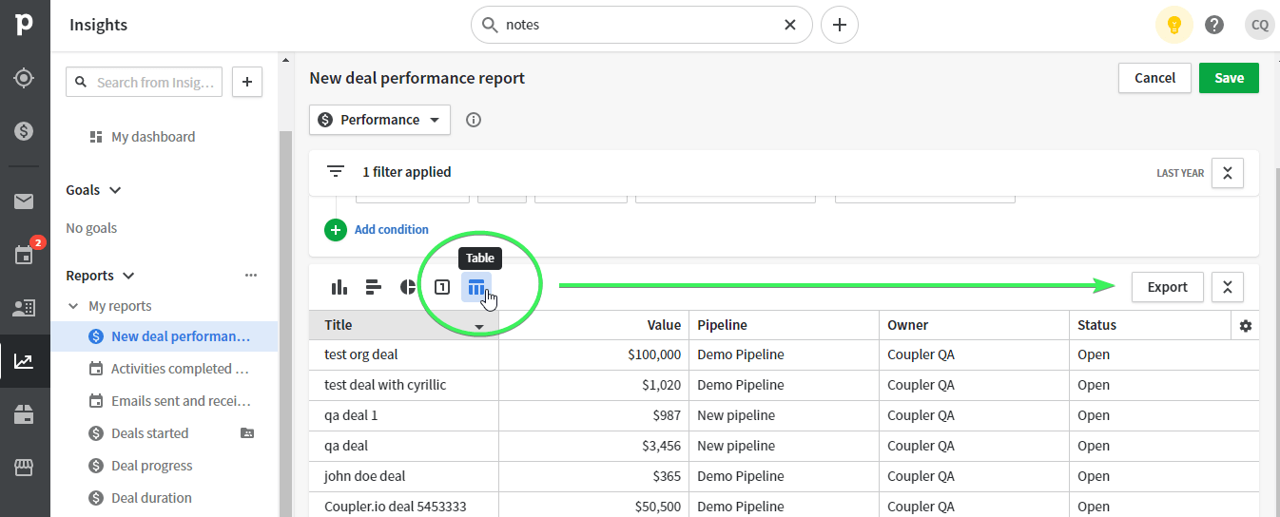1280x517 pixels.
Task: Open the Mail icon in sidebar
Action: tap(25, 201)
